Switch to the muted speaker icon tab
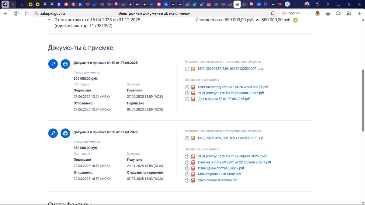Screen dimensions: 365x205 [137, 5]
